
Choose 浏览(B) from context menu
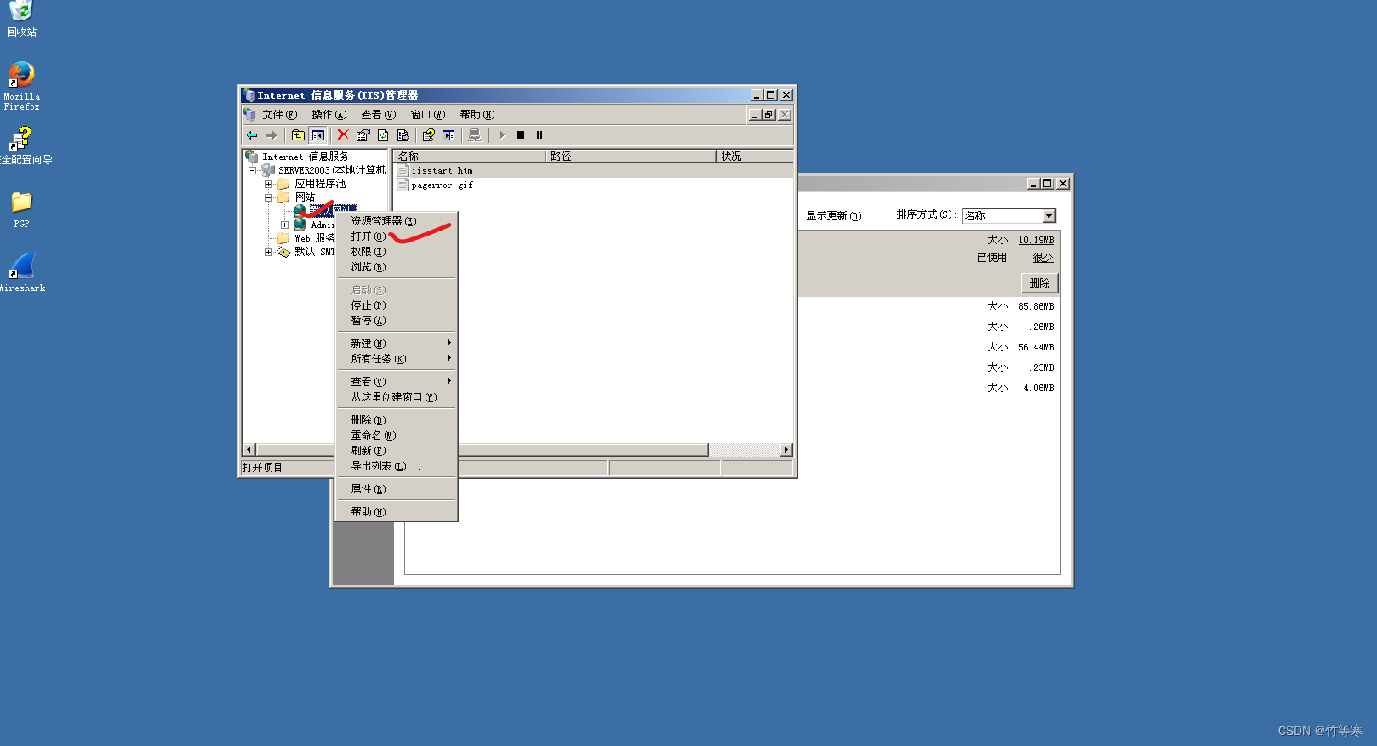pos(397,267)
